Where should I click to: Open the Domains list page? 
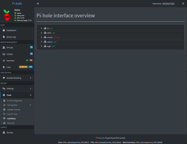[x=11, y=61]
